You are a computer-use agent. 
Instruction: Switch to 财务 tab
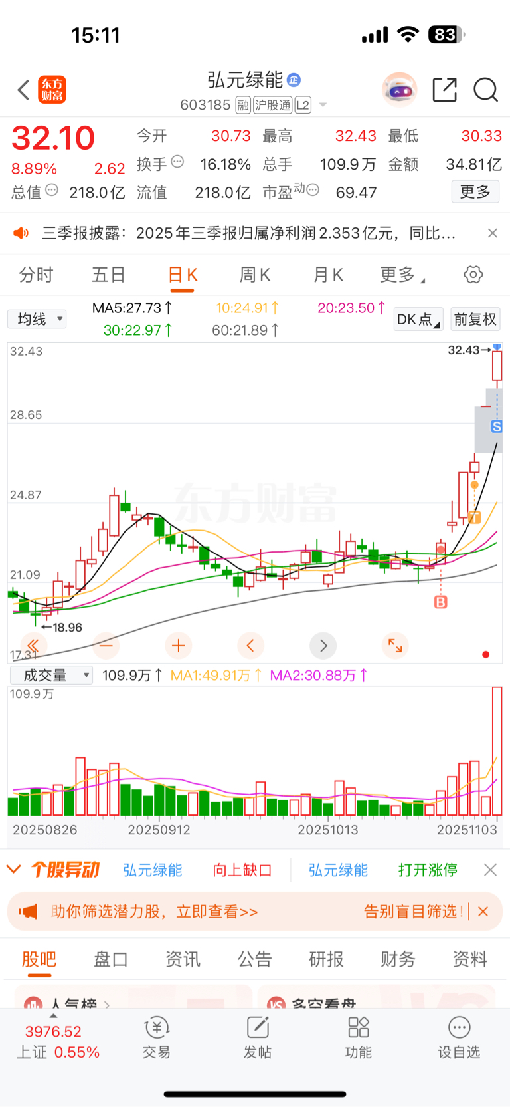(x=398, y=959)
